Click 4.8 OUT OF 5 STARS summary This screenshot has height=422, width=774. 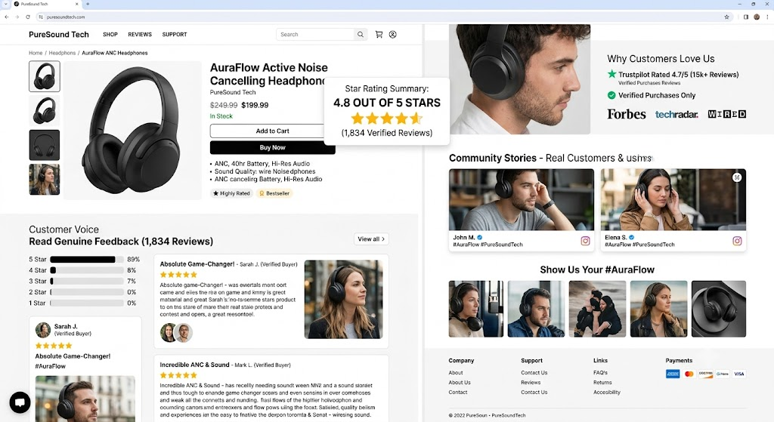[x=387, y=103]
